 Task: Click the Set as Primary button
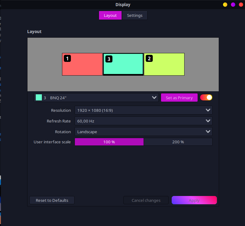pyautogui.click(x=179, y=98)
